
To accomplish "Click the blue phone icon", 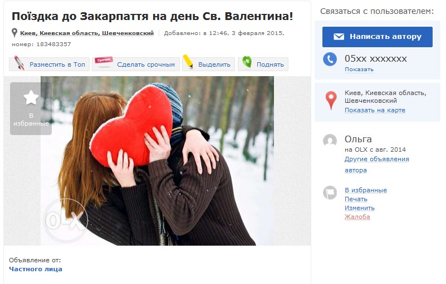I will [x=330, y=59].
